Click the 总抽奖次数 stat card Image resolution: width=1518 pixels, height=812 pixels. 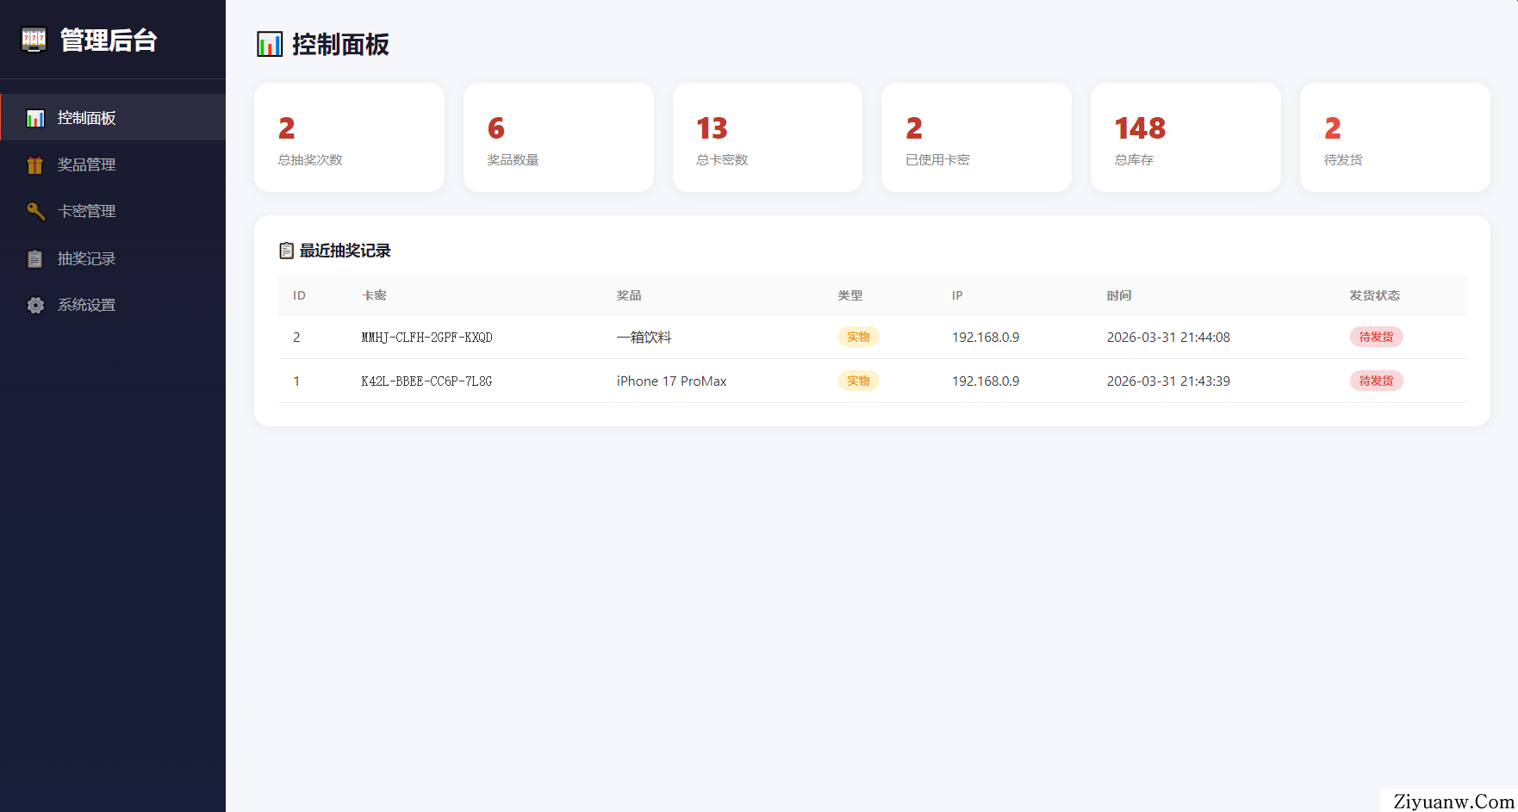click(x=349, y=137)
